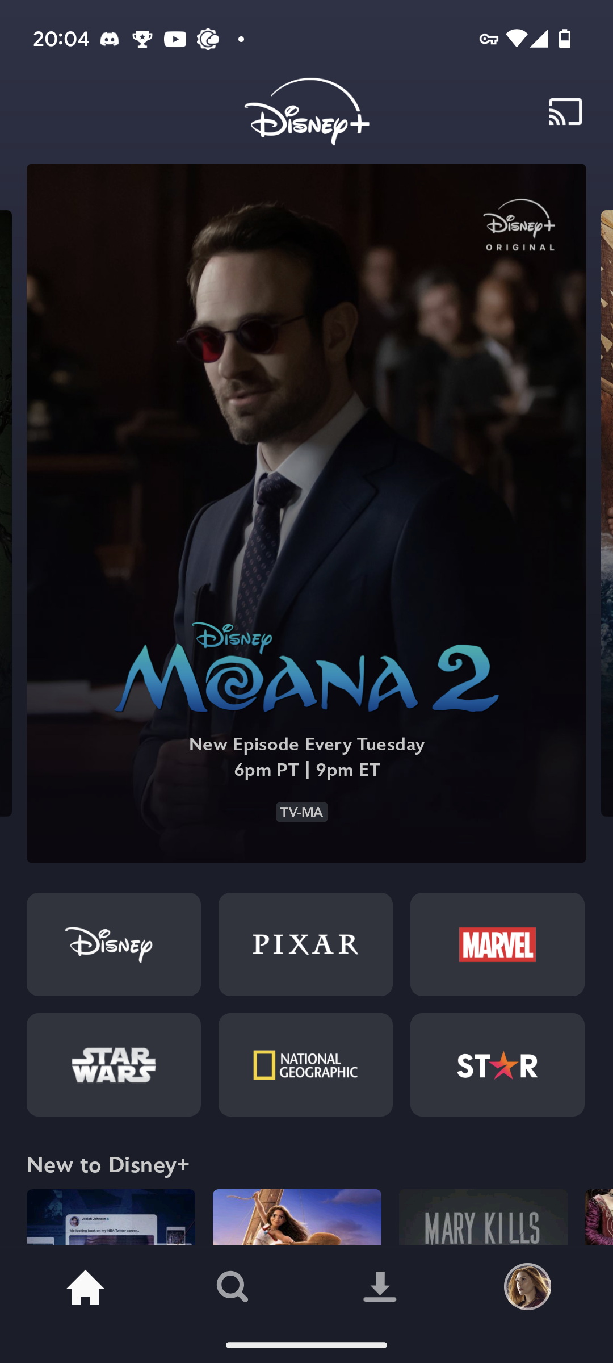Image resolution: width=613 pixels, height=1363 pixels.
Task: Open the National Geographic brand tile
Action: tap(305, 1065)
